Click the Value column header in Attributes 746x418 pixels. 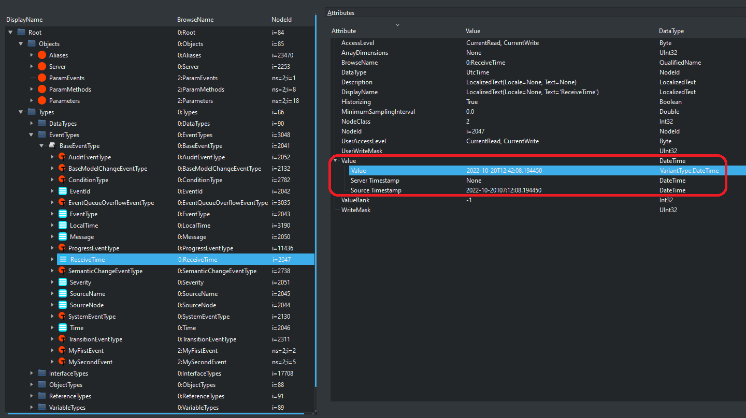coord(473,31)
